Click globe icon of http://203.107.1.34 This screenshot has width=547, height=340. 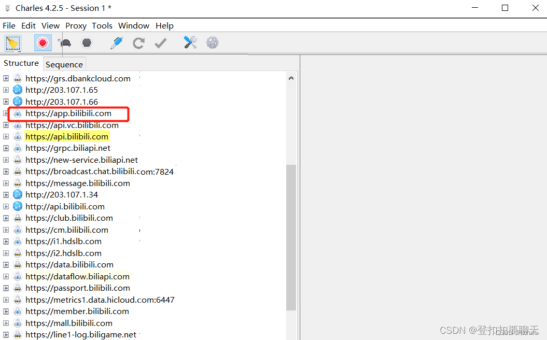pyautogui.click(x=18, y=194)
